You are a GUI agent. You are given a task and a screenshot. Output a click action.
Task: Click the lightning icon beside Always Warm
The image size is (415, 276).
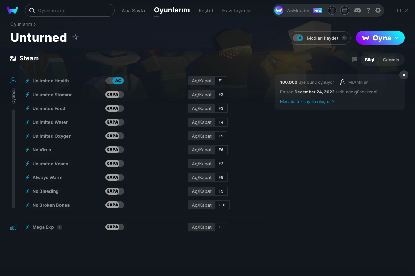[x=28, y=177]
